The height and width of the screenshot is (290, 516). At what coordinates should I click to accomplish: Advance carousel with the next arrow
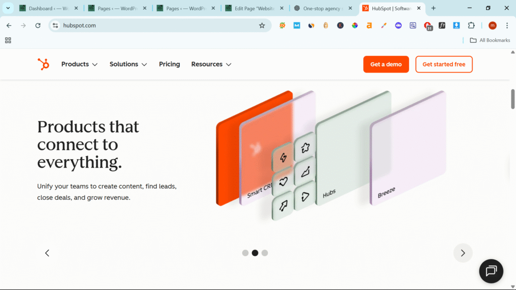click(463, 253)
